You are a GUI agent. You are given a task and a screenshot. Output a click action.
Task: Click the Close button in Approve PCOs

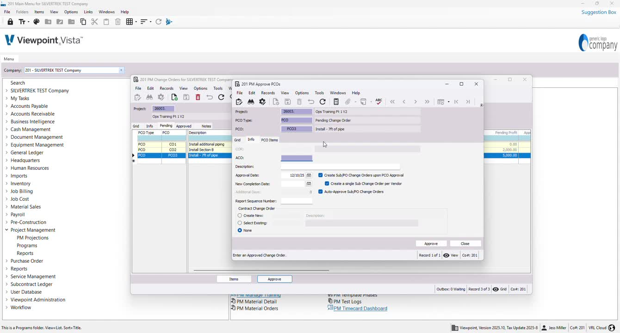pyautogui.click(x=465, y=244)
